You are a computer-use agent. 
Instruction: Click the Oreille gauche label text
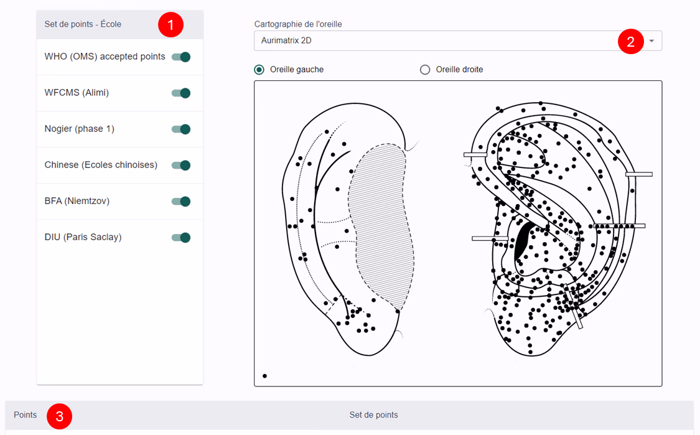tap(297, 70)
